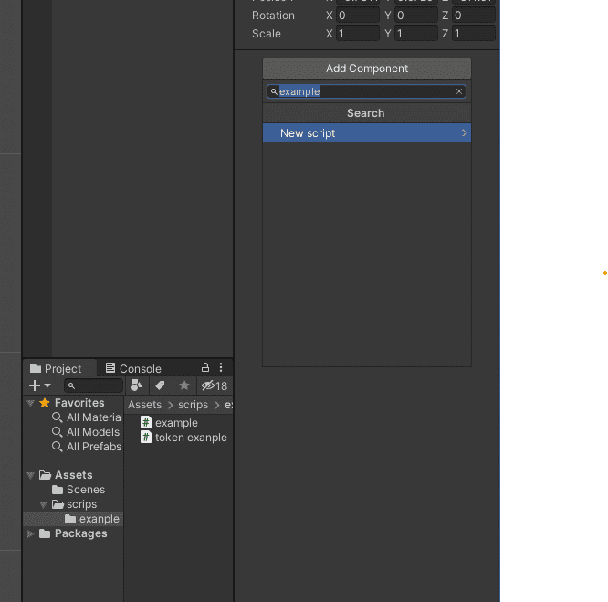608x602 pixels.
Task: Click the Scenes folder icon
Action: point(58,490)
